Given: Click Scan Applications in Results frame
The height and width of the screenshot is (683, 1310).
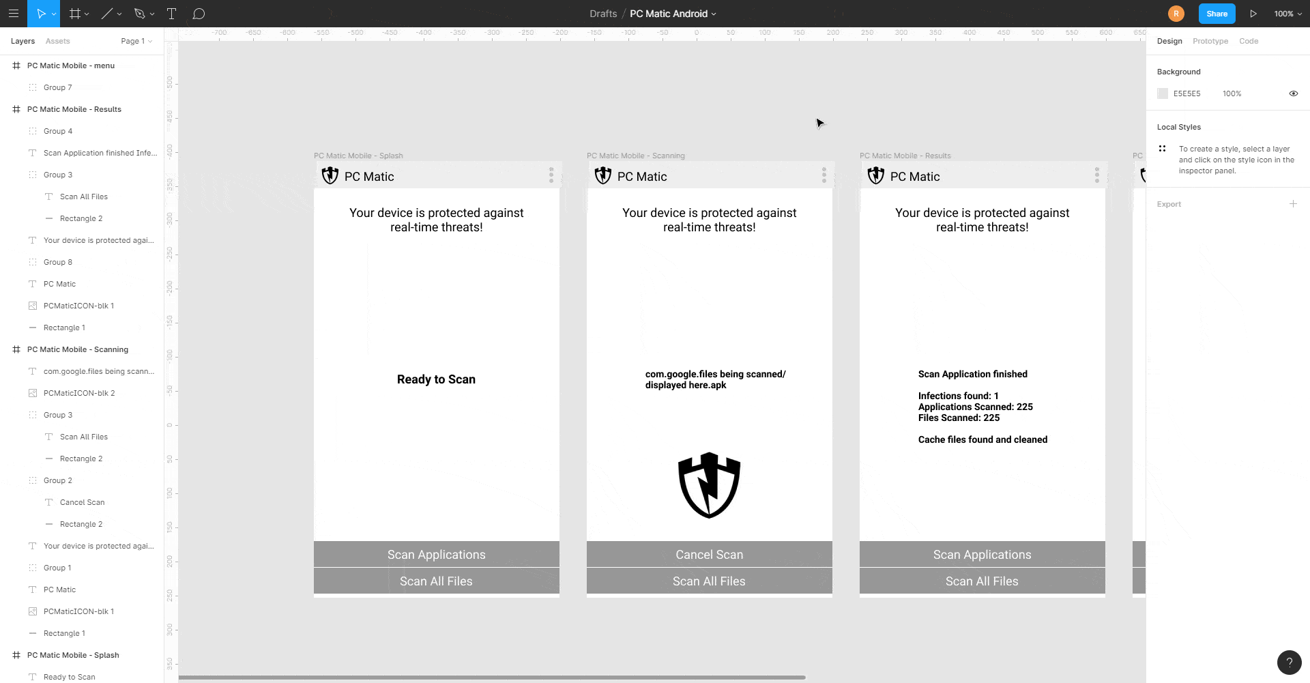Looking at the screenshot, I should point(982,554).
